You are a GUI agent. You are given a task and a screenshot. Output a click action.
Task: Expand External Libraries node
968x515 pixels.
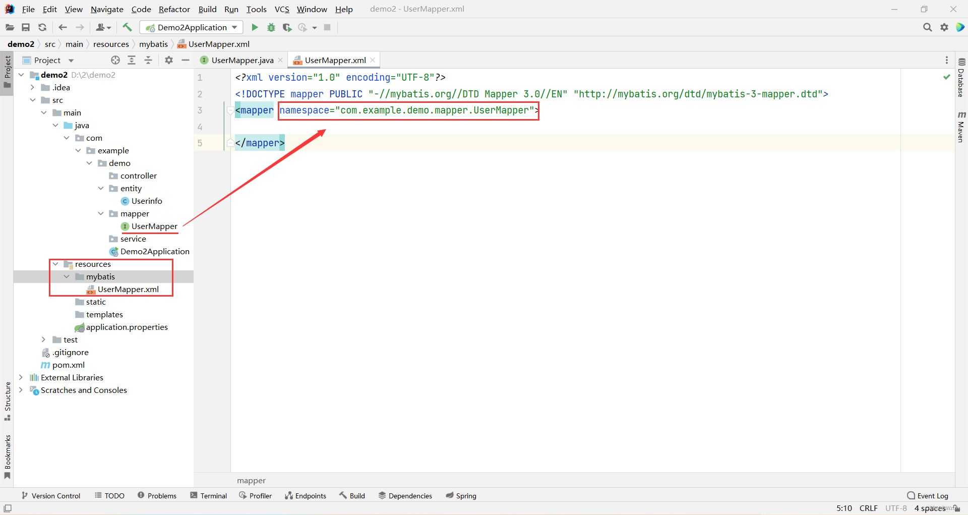point(21,377)
